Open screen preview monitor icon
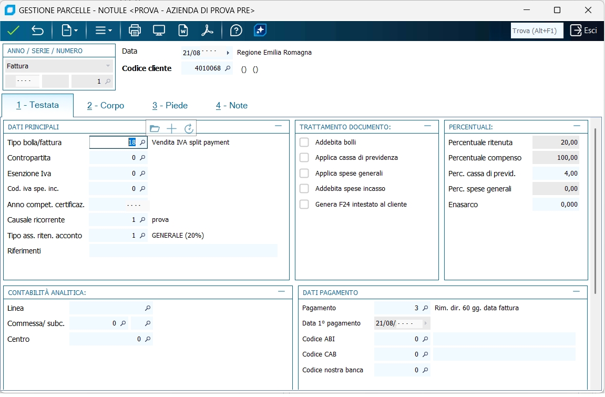The width and height of the screenshot is (605, 397). coord(159,30)
